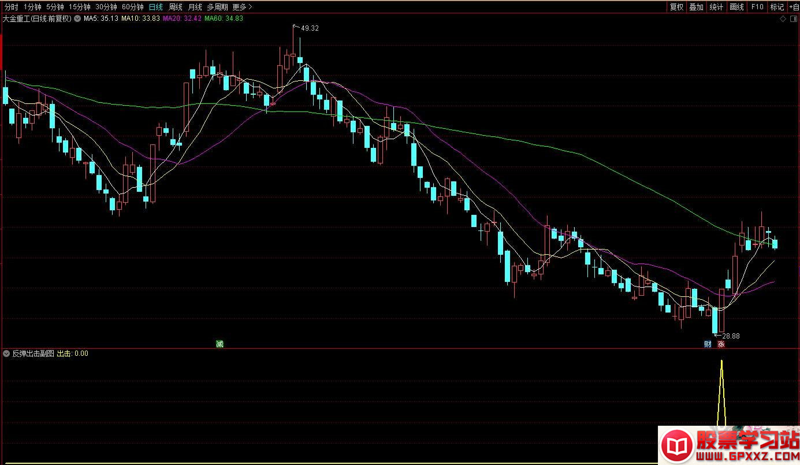Select the 1分钟 period tab
This screenshot has height=465, width=800.
point(32,7)
